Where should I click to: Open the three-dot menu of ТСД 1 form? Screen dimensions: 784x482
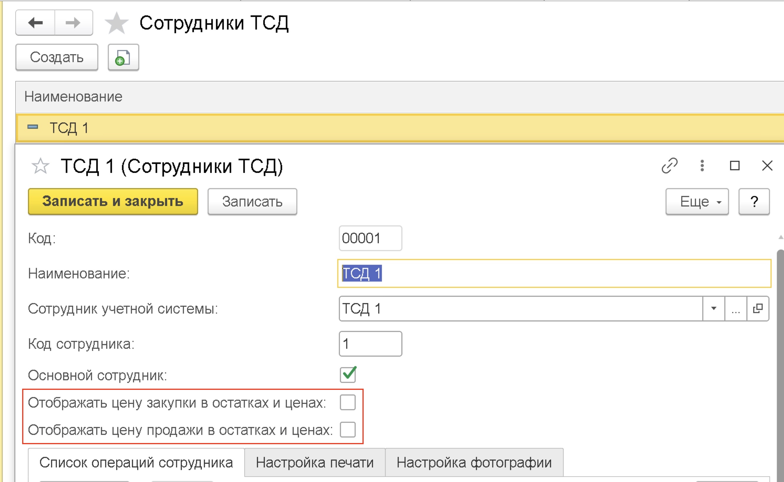702,165
